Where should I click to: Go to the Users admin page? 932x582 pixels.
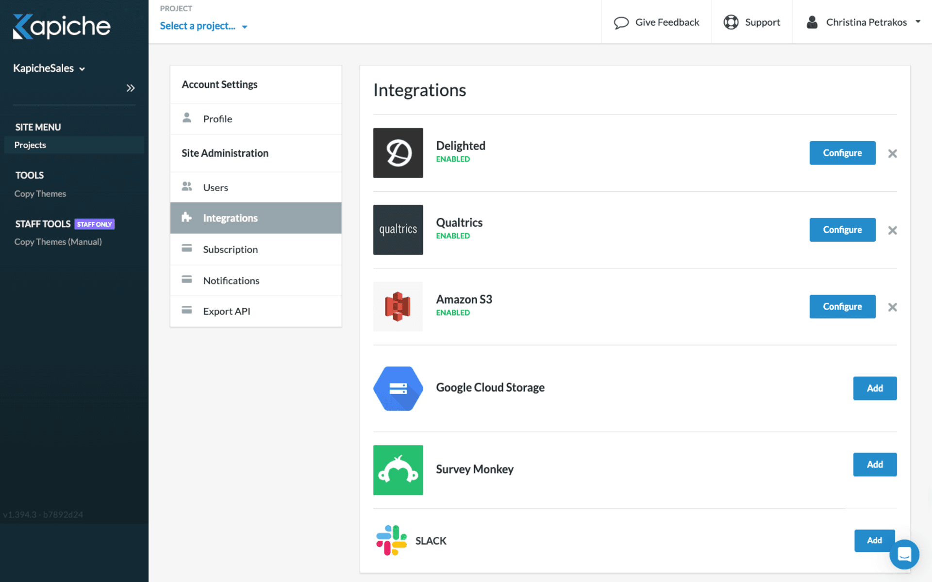[215, 187]
